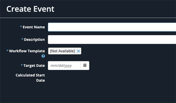Image resolution: width=176 pixels, height=103 pixels.
Task: Focus the Event Name text field
Action: point(112,27)
